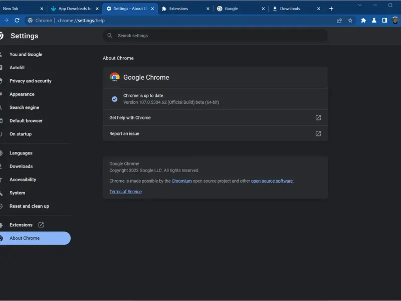Share this page icon in address bar
Image resolution: width=401 pixels, height=301 pixels.
339,21
